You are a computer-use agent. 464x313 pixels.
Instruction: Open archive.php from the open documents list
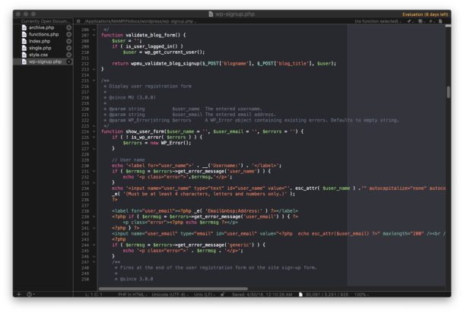click(41, 27)
